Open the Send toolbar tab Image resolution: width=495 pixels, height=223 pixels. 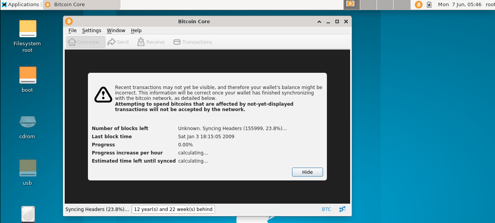tap(118, 42)
